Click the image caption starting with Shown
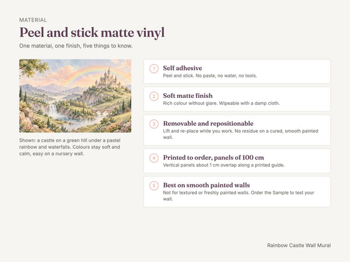The image size is (350, 262). pyautogui.click(x=69, y=147)
